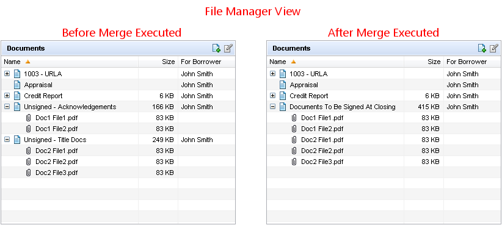Click Doc1 File2.pdf name in Before Merge panel

tap(57, 129)
